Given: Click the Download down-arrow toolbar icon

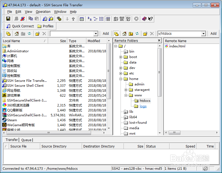Looking at the screenshot, I should point(67,19).
